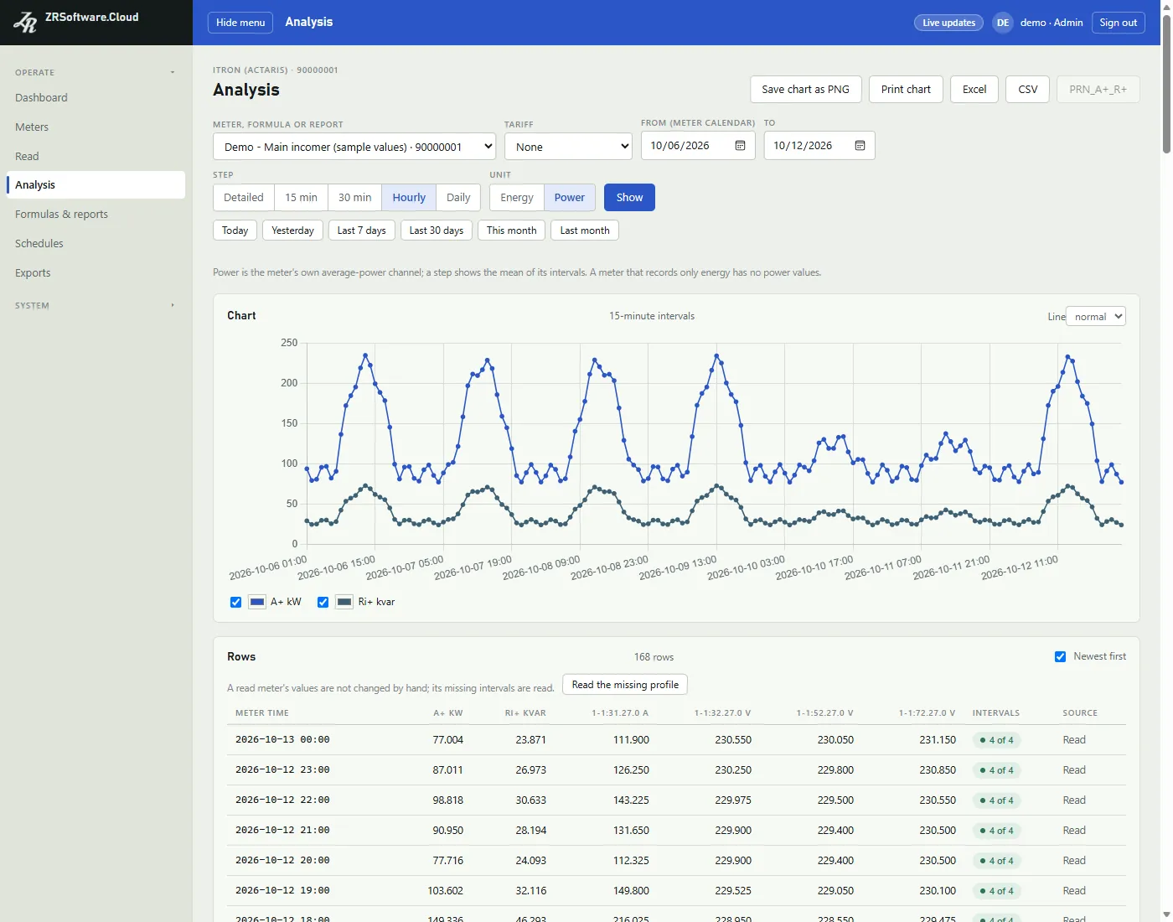Click the dark Ri+ kvar legend swatch
Viewport: 1173px width, 922px height.
pyautogui.click(x=344, y=602)
